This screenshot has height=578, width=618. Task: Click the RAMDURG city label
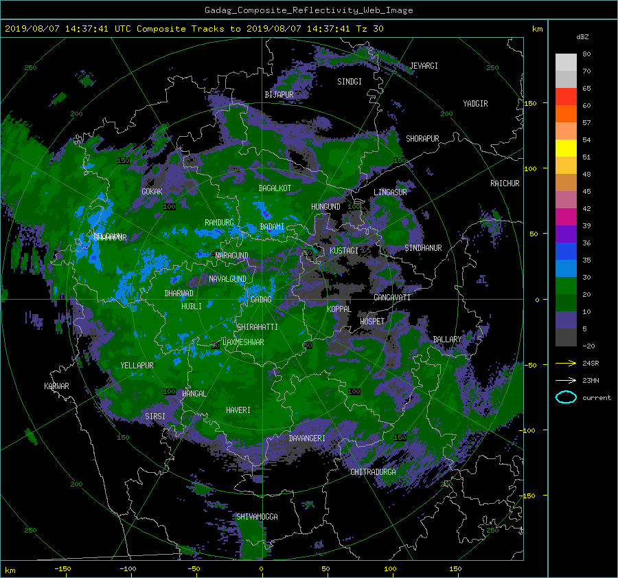[x=219, y=223]
